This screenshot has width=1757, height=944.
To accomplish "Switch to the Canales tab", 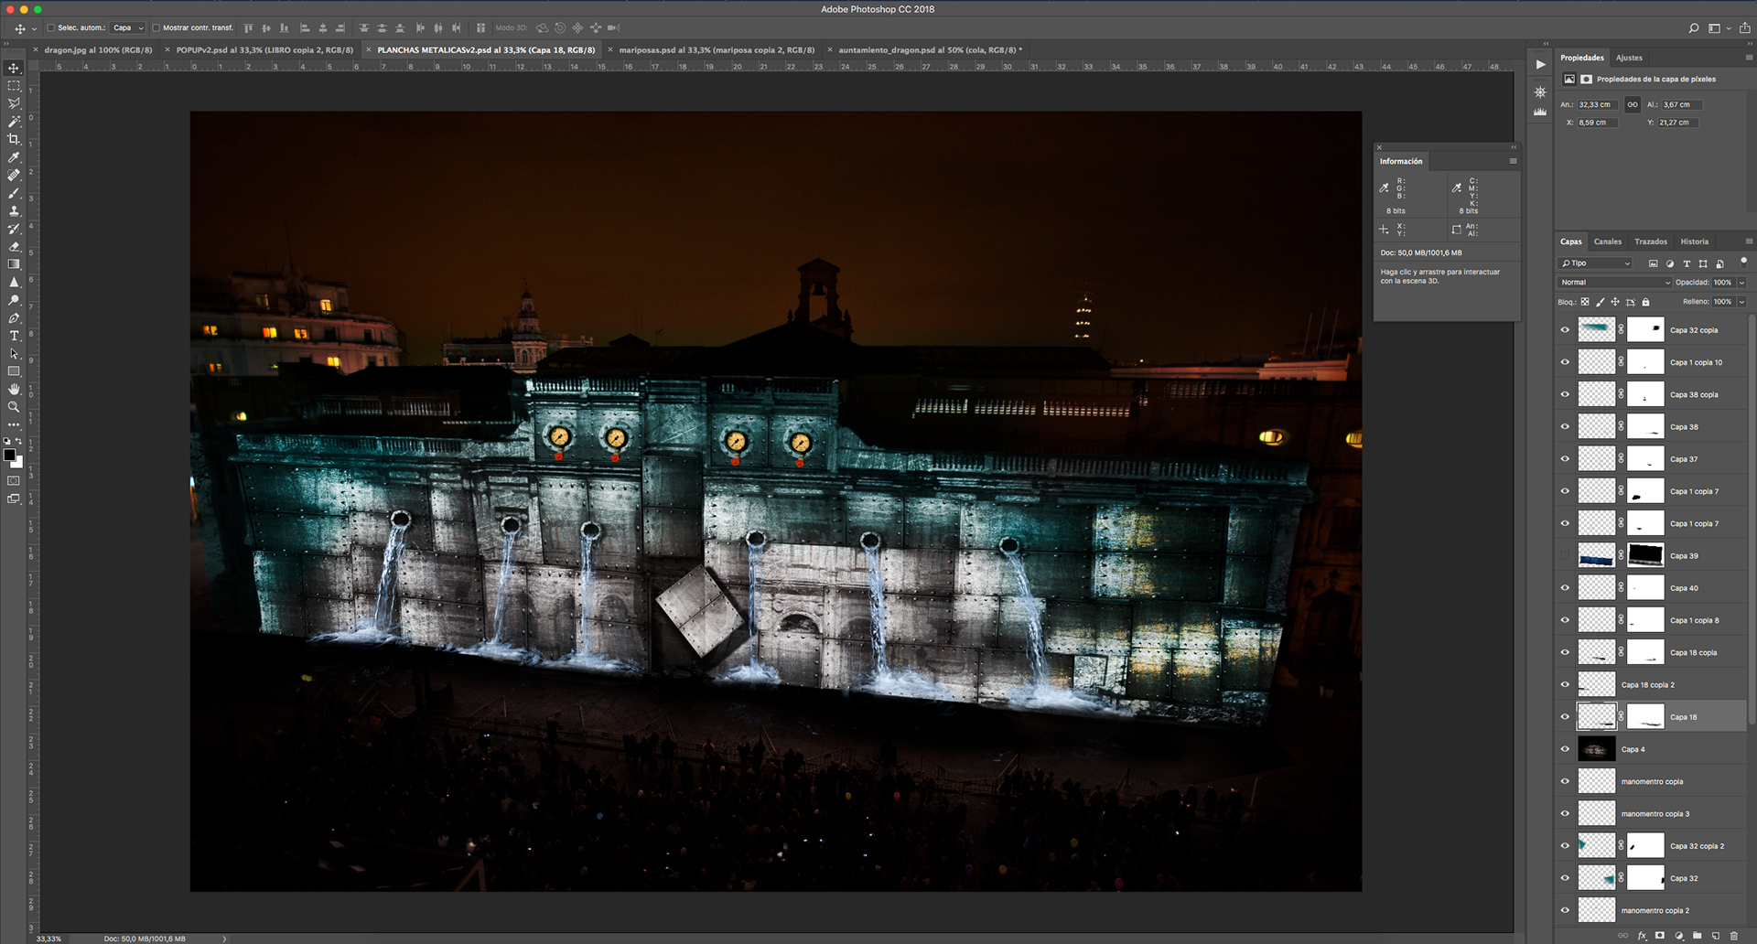I will point(1608,241).
